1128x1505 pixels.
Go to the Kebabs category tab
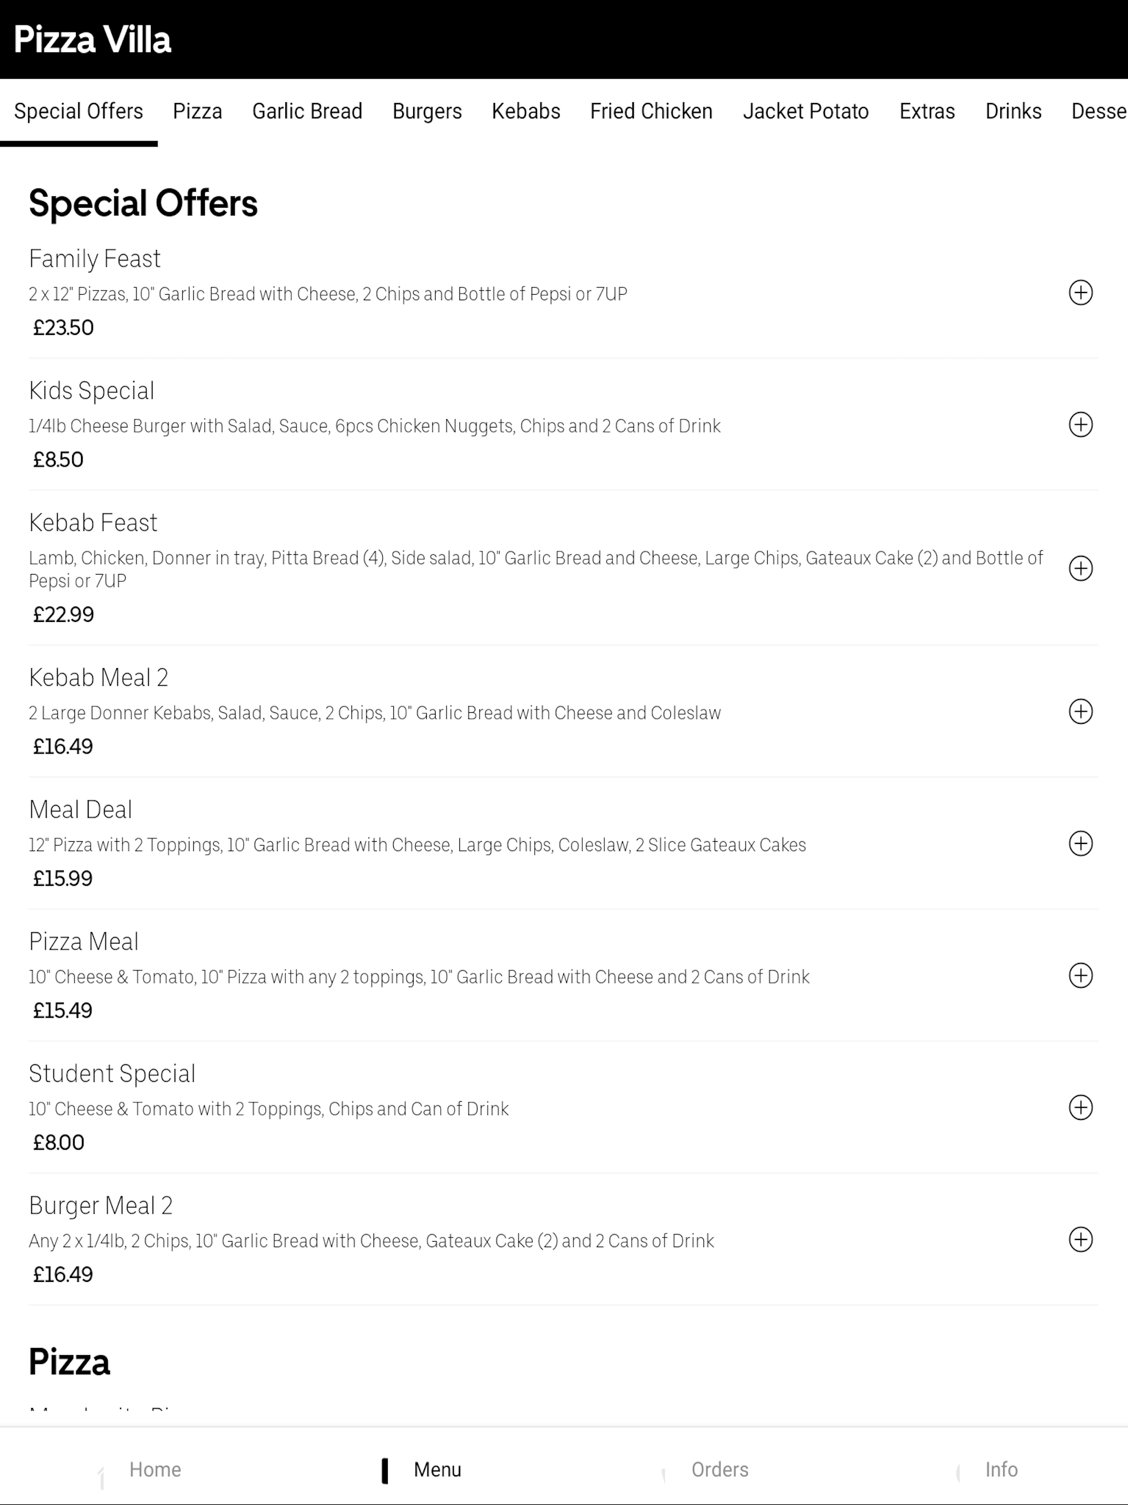[x=526, y=111]
